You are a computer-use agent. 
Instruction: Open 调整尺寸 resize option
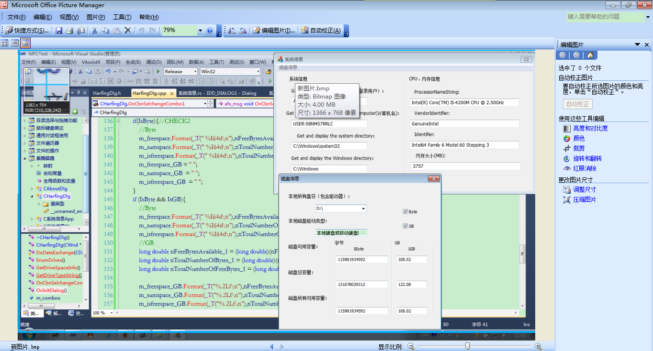[580, 189]
